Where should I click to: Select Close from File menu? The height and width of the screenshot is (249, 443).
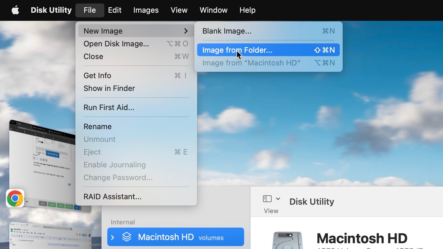coord(136,56)
